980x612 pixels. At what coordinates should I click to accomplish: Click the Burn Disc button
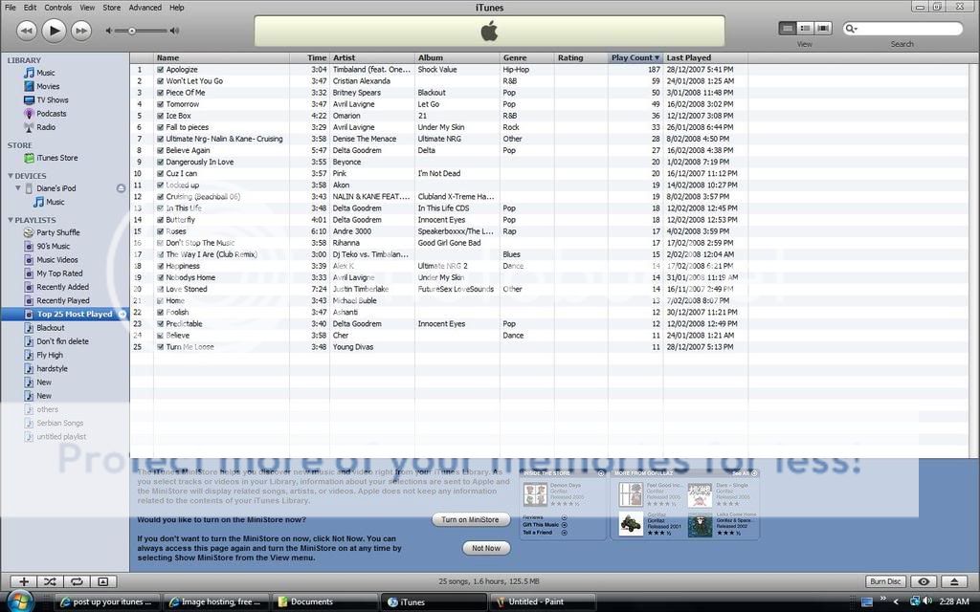(x=885, y=581)
